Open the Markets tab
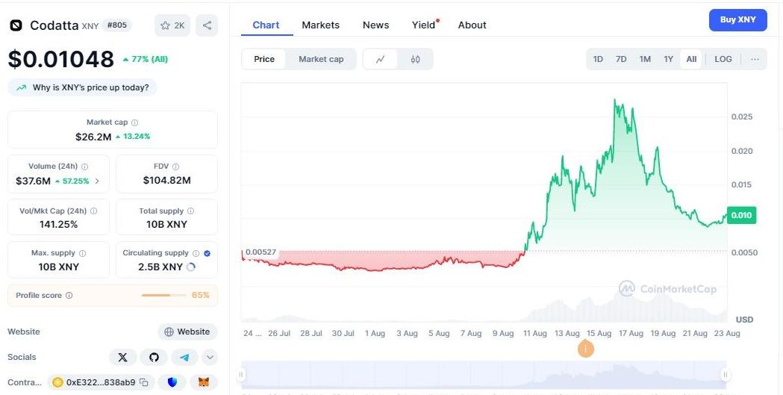This screenshot has width=783, height=395. [x=321, y=25]
